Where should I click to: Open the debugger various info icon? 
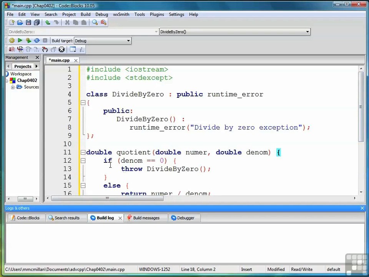pos(81,50)
